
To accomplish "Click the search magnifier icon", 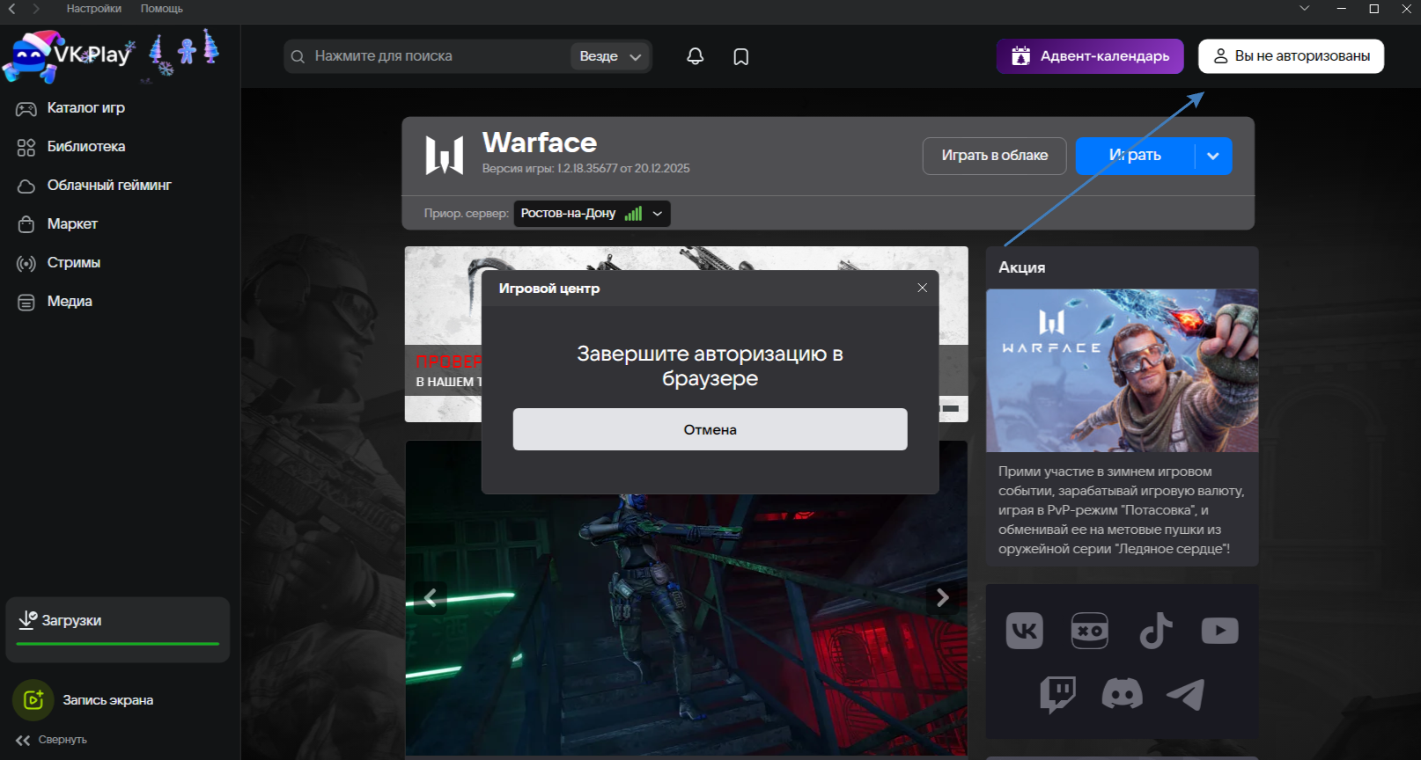I will [x=298, y=56].
